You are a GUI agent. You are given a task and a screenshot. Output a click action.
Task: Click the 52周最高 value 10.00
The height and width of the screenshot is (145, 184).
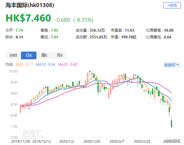pos(169,30)
